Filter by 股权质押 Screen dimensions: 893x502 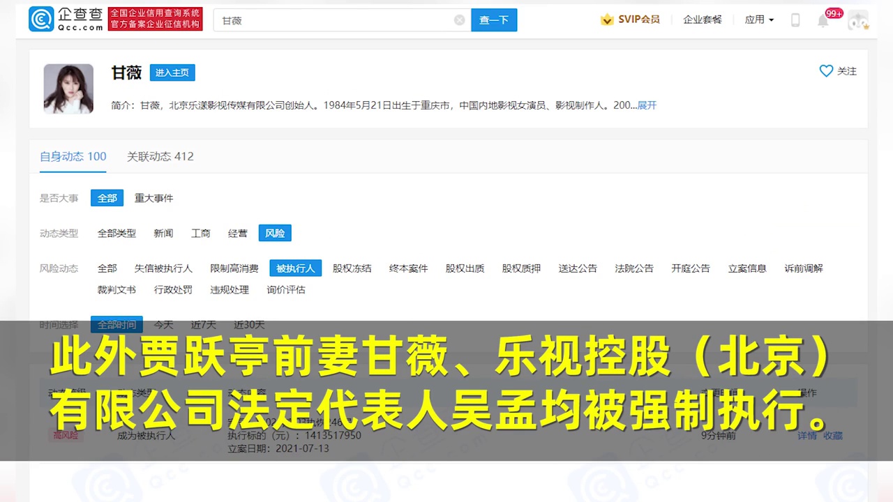pos(522,268)
